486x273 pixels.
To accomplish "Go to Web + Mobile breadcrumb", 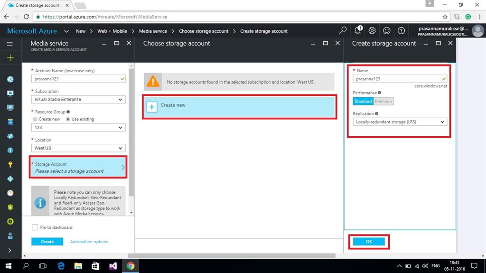I will click(112, 31).
